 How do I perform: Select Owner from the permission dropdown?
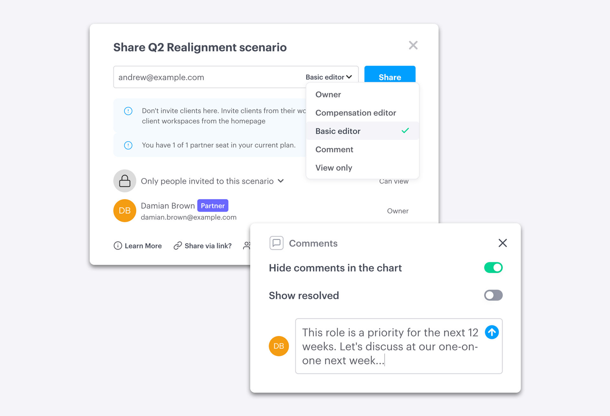pos(329,94)
